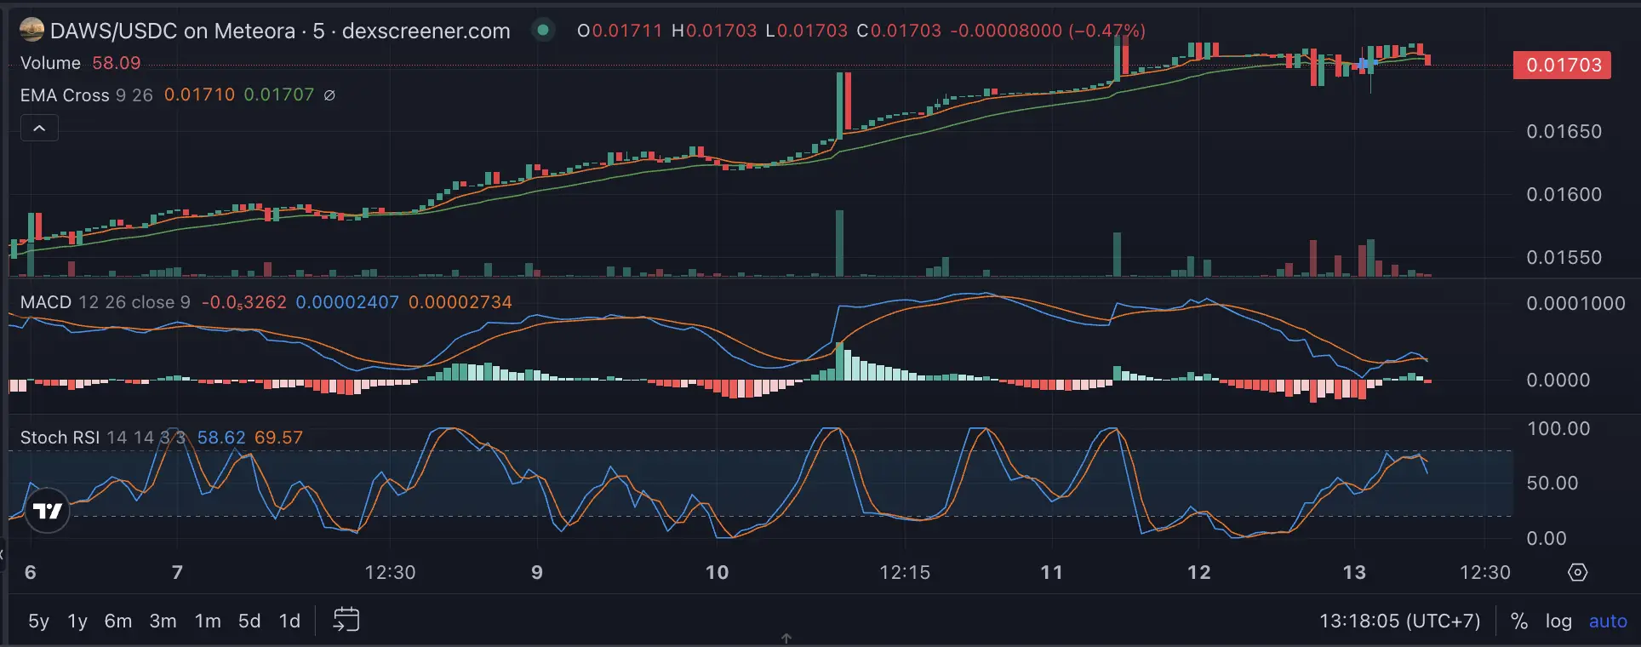Click the green market status dot
The width and height of the screenshot is (1641, 647).
click(x=542, y=31)
